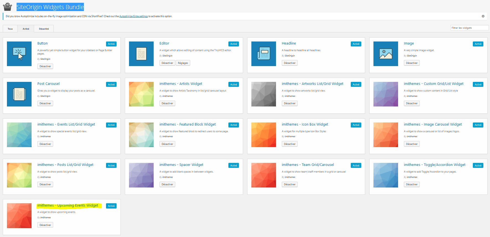Click the 'imithemes - Upcoming Events Widget' title
490x237 pixels.
[68, 205]
